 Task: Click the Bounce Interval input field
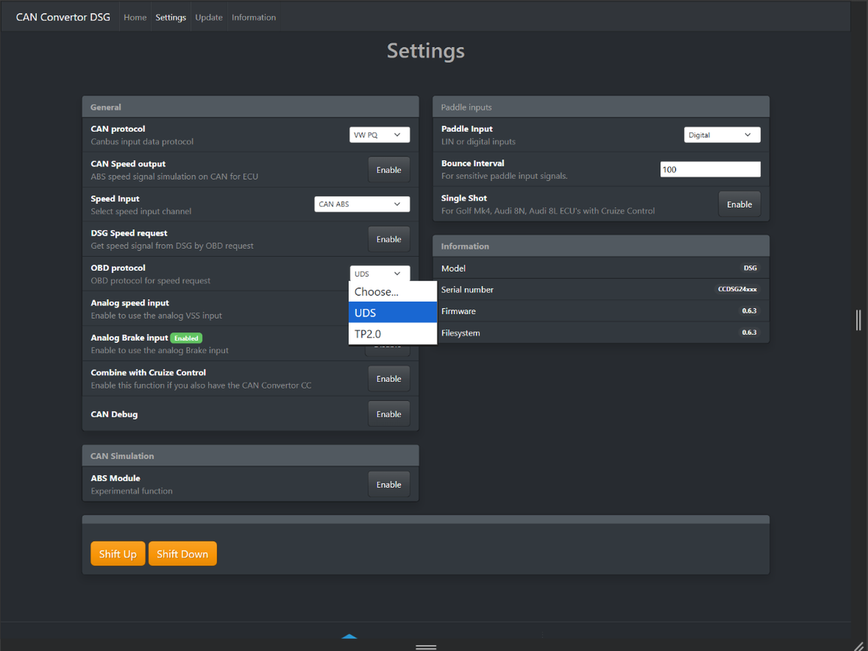click(710, 169)
